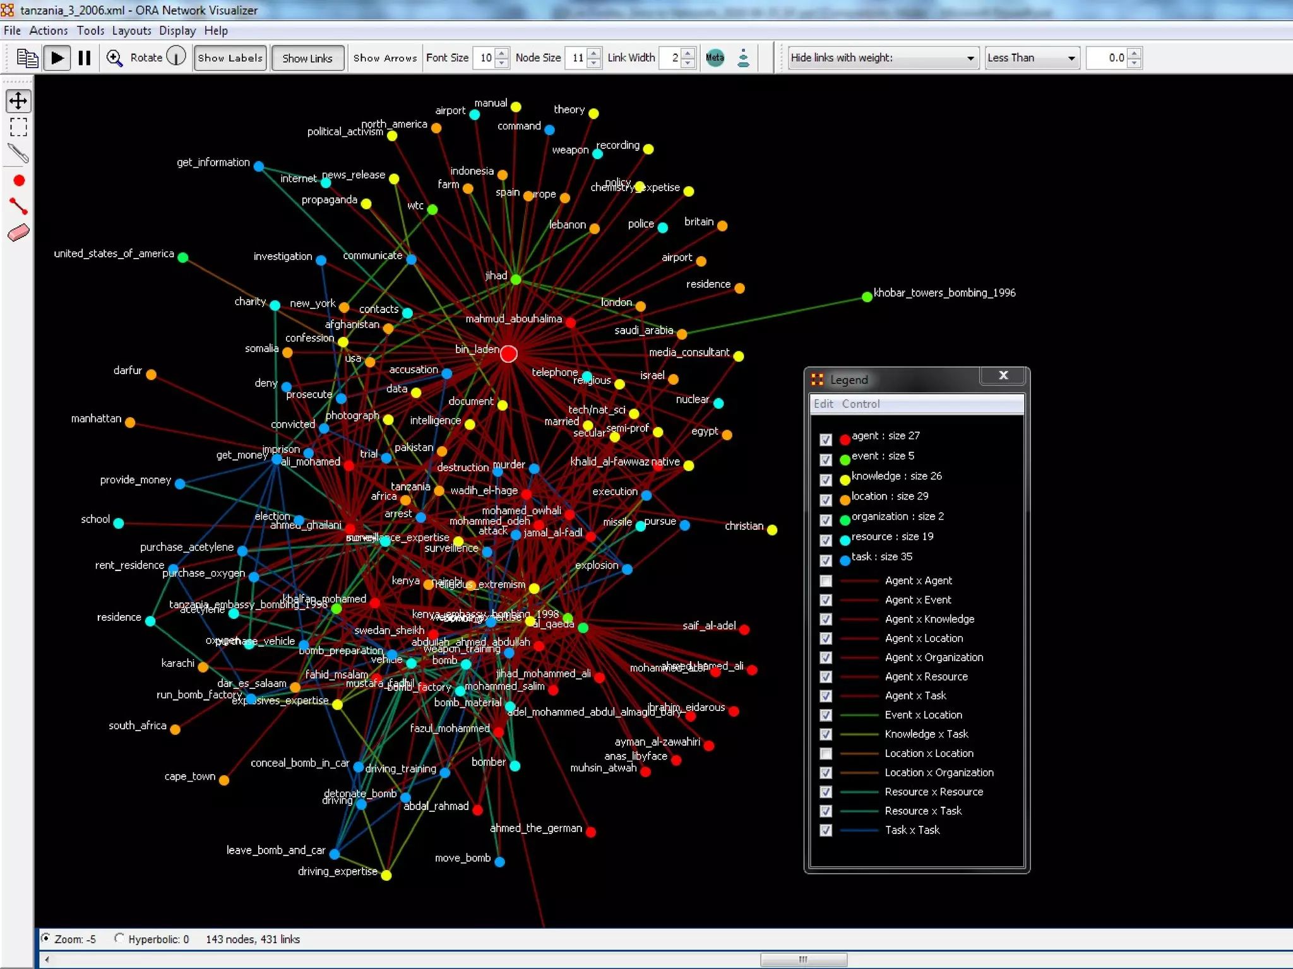Click the copy image toolbar icon
The width and height of the screenshot is (1293, 969).
(27, 58)
